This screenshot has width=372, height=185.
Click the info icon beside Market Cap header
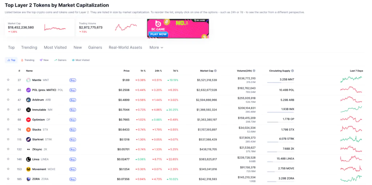pyautogui.click(x=215, y=71)
